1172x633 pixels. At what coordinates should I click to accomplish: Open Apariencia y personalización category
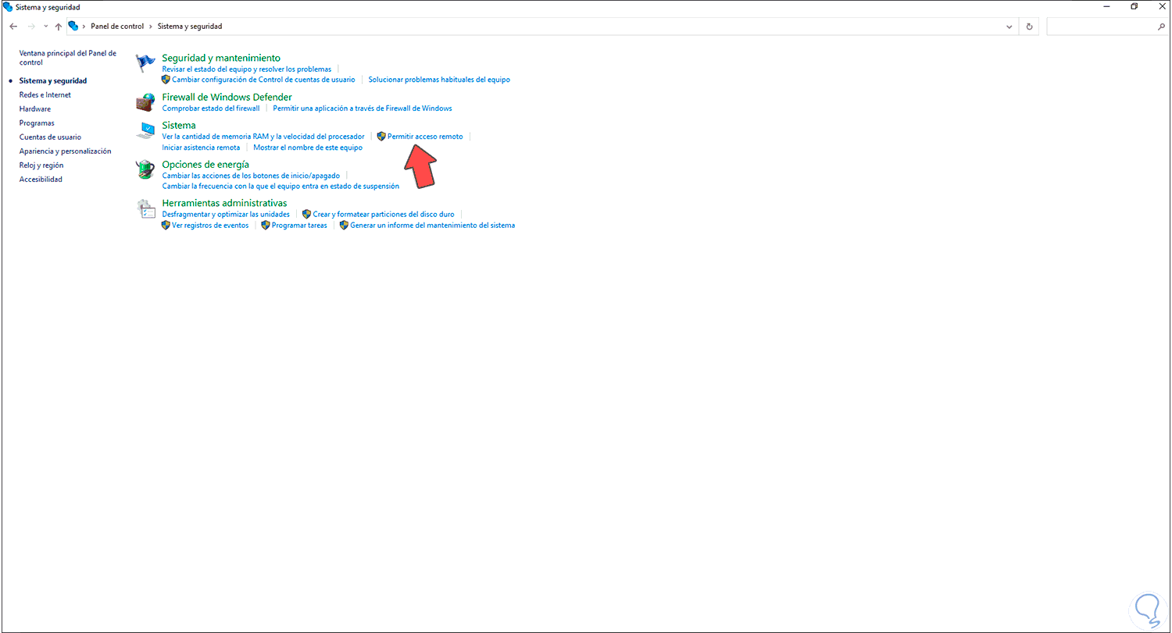pos(66,151)
